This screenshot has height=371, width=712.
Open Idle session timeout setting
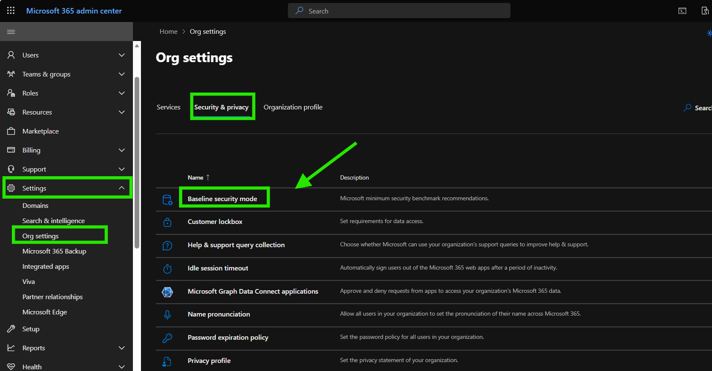point(218,268)
